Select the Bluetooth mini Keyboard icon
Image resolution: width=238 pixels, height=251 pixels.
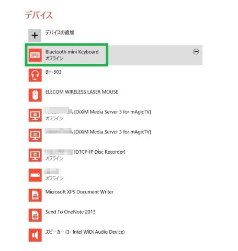click(x=35, y=55)
